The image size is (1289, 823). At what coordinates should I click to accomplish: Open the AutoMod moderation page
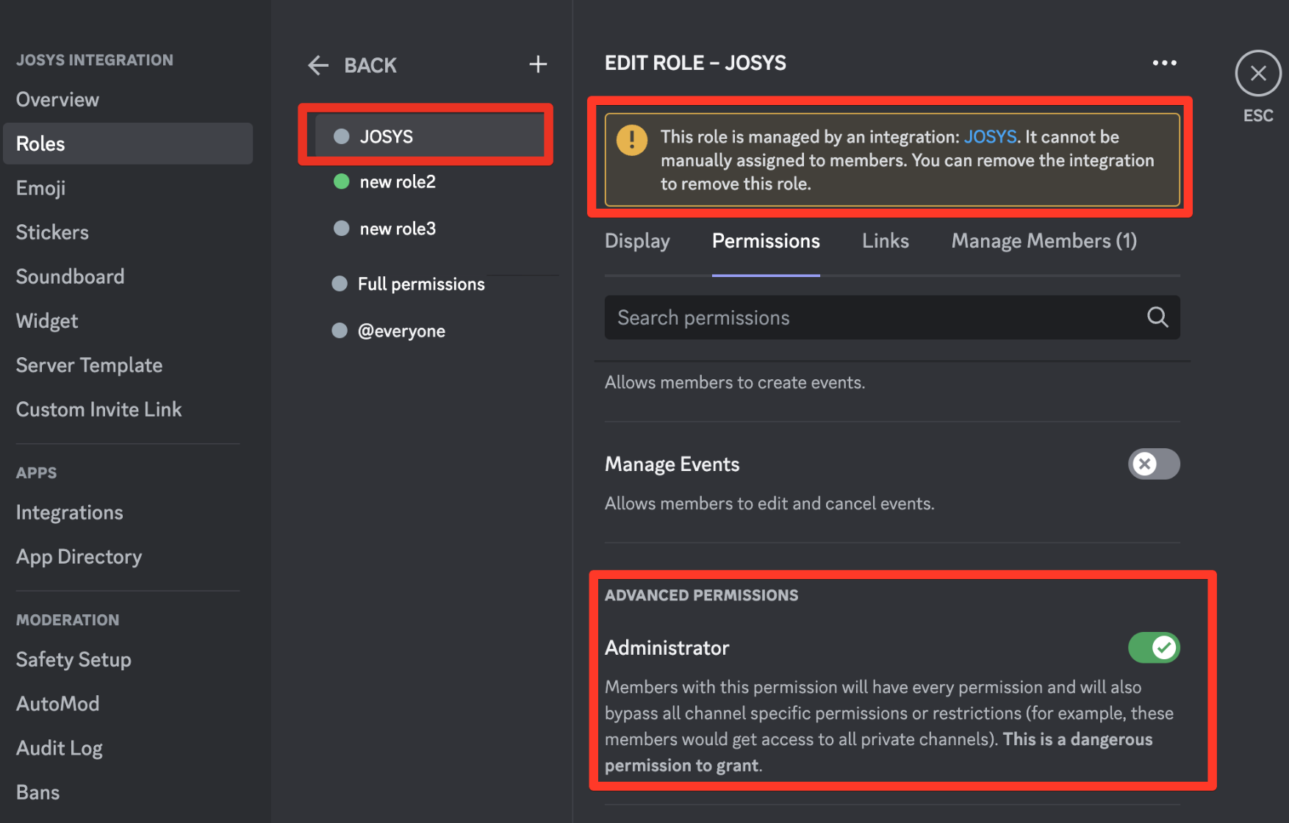(x=58, y=704)
